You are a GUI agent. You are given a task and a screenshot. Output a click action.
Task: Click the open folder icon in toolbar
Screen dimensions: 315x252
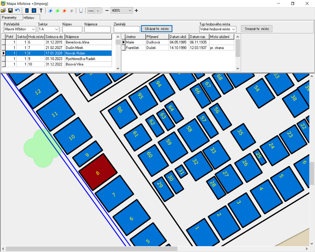point(4,10)
